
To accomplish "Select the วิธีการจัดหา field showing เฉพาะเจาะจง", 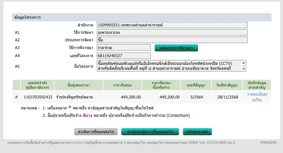I will (x=172, y=32).
